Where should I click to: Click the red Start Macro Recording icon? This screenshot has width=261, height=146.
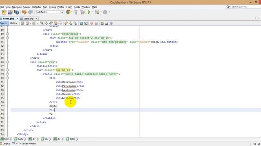coord(91,24)
